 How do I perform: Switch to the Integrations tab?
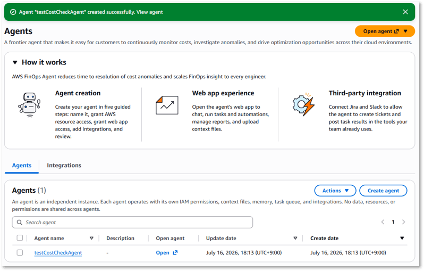click(x=64, y=165)
